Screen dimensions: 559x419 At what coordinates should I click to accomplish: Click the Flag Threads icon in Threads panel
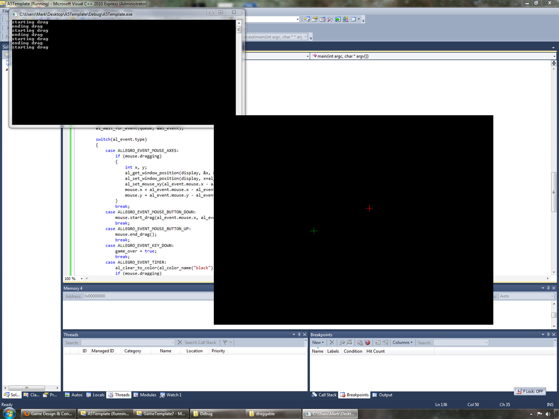click(x=225, y=343)
